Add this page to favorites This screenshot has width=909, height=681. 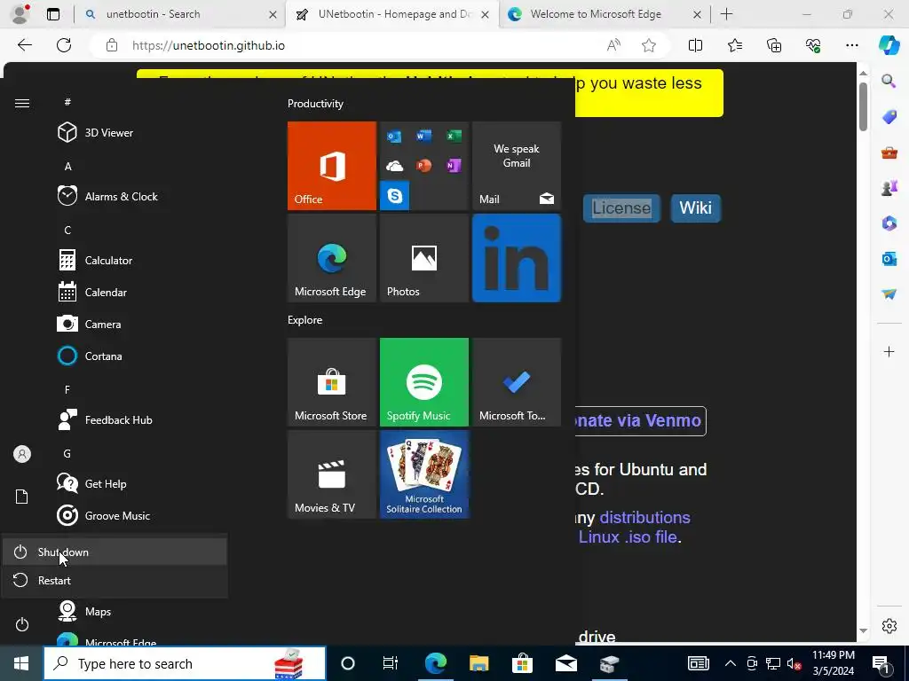[649, 45]
